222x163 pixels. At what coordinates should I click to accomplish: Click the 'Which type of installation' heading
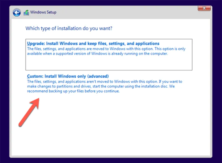point(69,28)
